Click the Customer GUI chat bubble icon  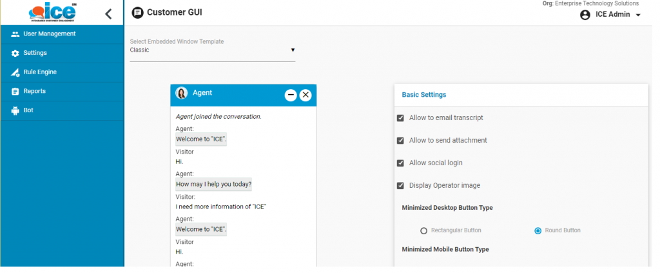tap(137, 12)
